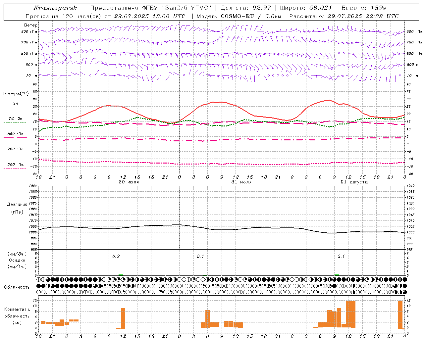Screen dimensions: 424x339
Task: Click the 'Облачность' cloud cover label
Action: (x=17, y=287)
